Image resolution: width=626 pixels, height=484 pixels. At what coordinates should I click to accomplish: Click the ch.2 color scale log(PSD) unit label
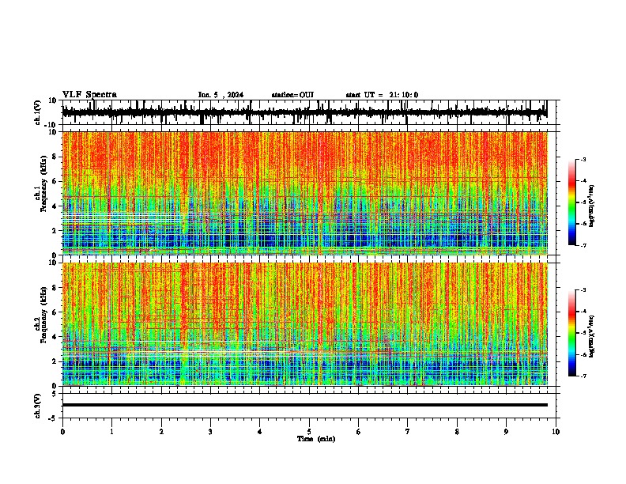pyautogui.click(x=592, y=336)
